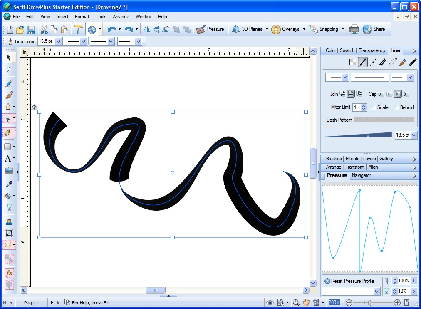421x309 pixels.
Task: Enable the Scale checkbox
Action: point(373,107)
